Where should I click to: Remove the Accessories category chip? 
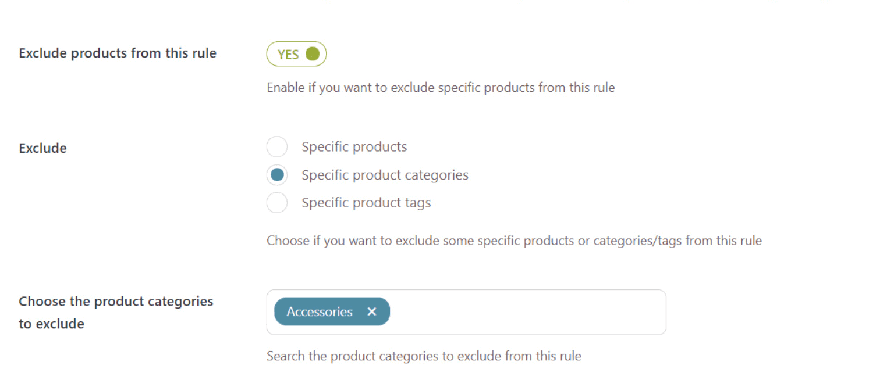point(372,312)
